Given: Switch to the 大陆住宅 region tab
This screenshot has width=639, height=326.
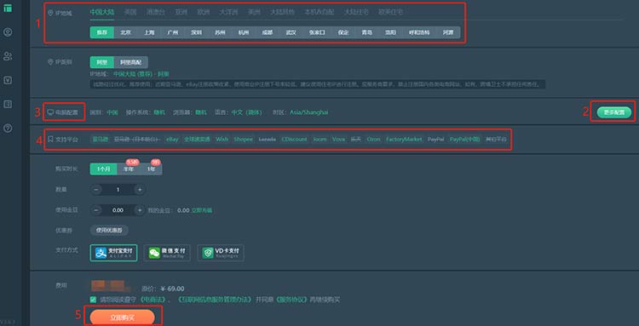Looking at the screenshot, I should 356,12.
